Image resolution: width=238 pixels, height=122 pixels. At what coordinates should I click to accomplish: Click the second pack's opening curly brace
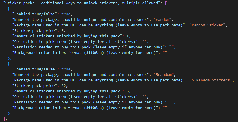pyautogui.click(x=8, y=64)
